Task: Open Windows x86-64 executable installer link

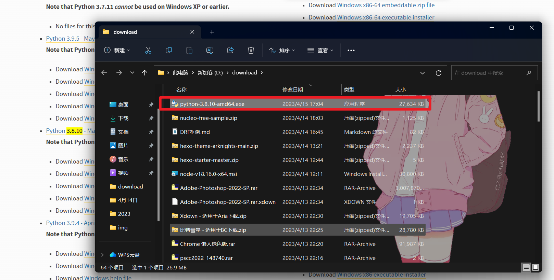Action: pyautogui.click(x=386, y=17)
